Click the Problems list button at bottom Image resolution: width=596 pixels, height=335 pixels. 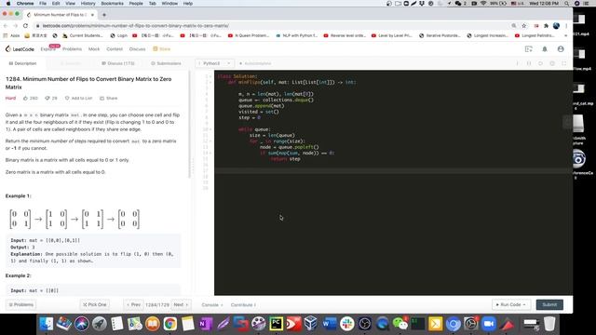(20, 304)
